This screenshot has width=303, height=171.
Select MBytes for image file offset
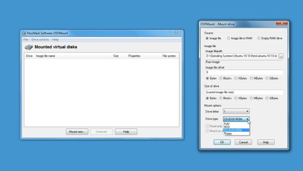(x=251, y=79)
